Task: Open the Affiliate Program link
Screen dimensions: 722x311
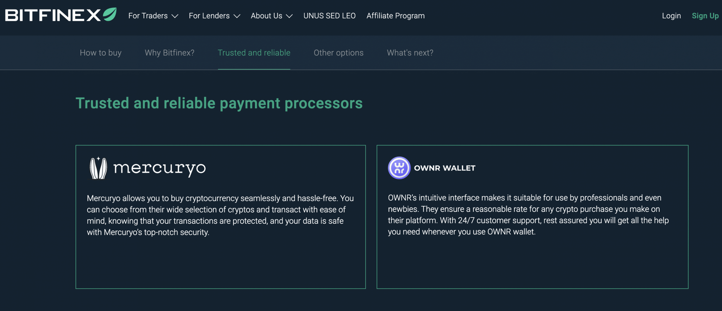Action: point(395,16)
